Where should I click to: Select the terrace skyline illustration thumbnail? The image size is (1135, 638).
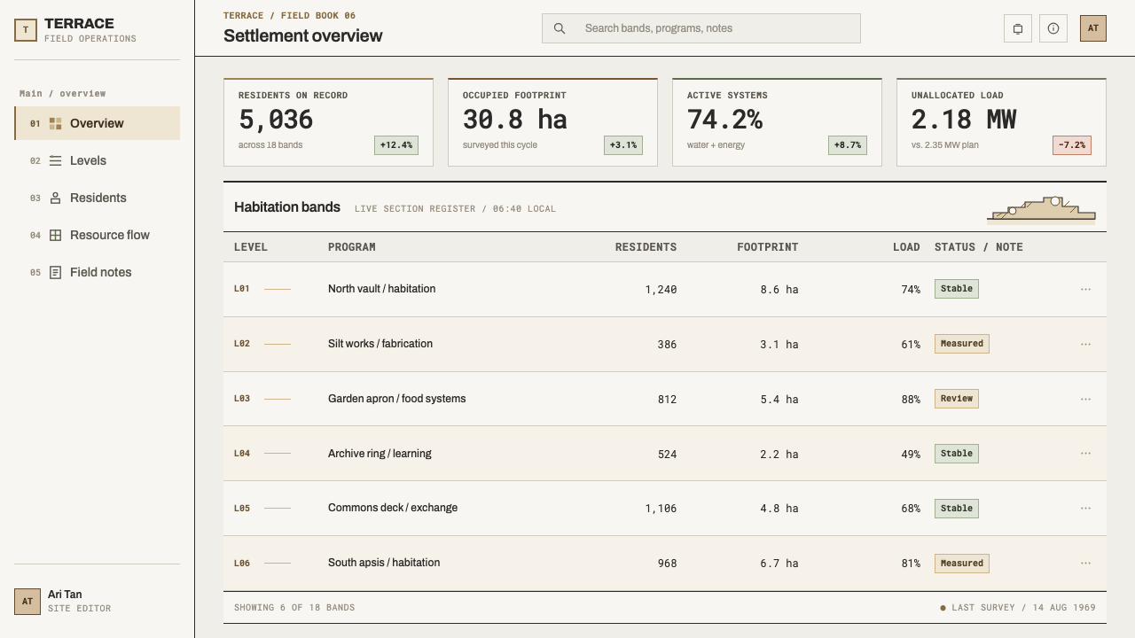[1041, 210]
